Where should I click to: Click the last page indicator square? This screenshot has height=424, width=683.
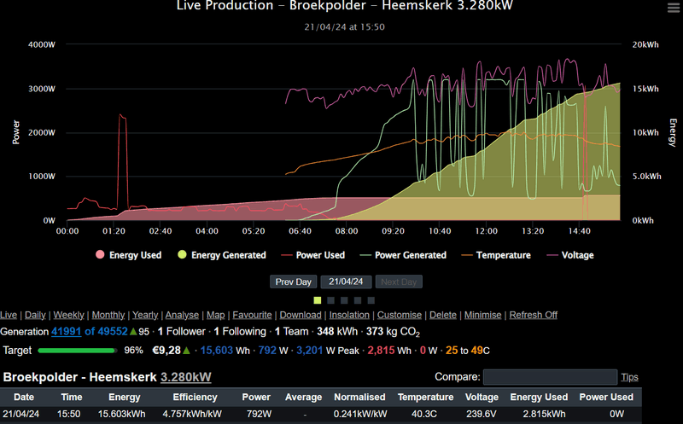tap(372, 300)
